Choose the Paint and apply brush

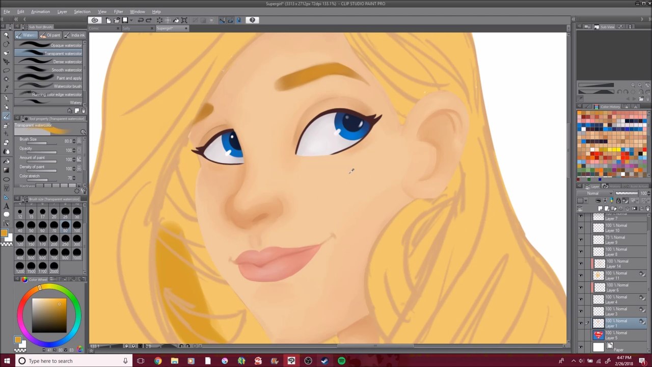[x=49, y=78]
